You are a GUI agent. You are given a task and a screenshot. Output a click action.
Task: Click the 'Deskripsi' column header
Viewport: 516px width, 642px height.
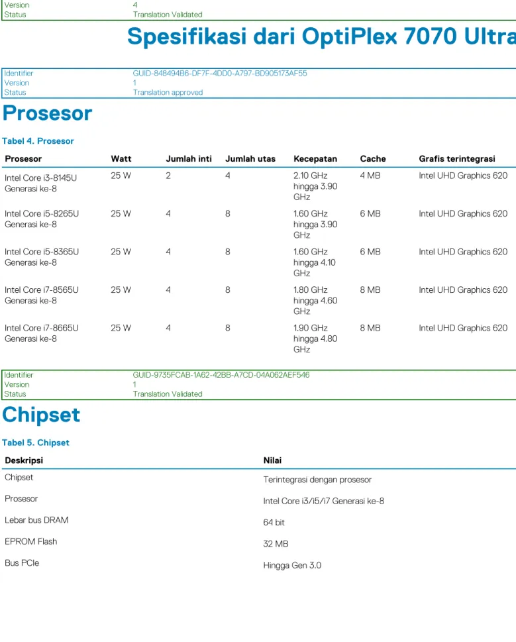click(x=24, y=460)
